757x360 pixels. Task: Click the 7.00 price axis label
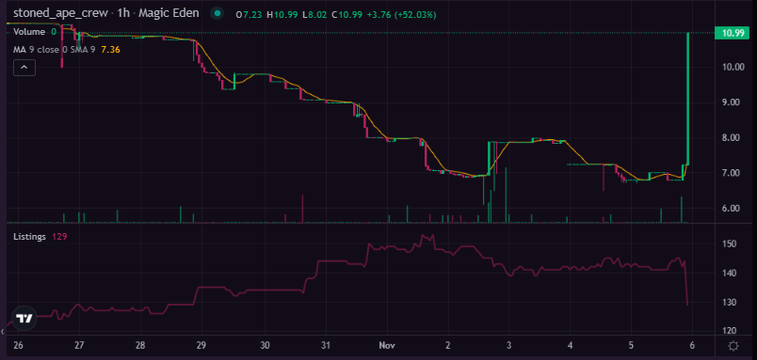(732, 173)
